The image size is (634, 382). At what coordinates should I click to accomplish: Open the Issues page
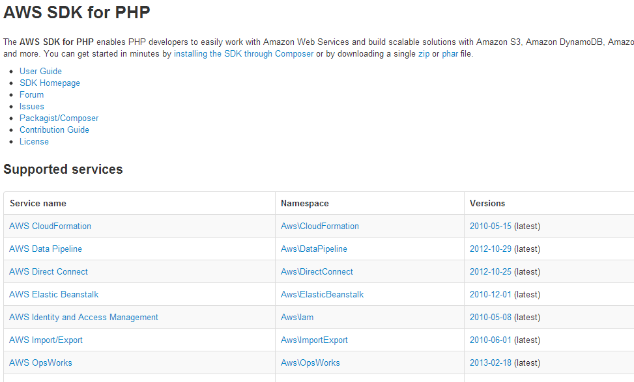31,106
